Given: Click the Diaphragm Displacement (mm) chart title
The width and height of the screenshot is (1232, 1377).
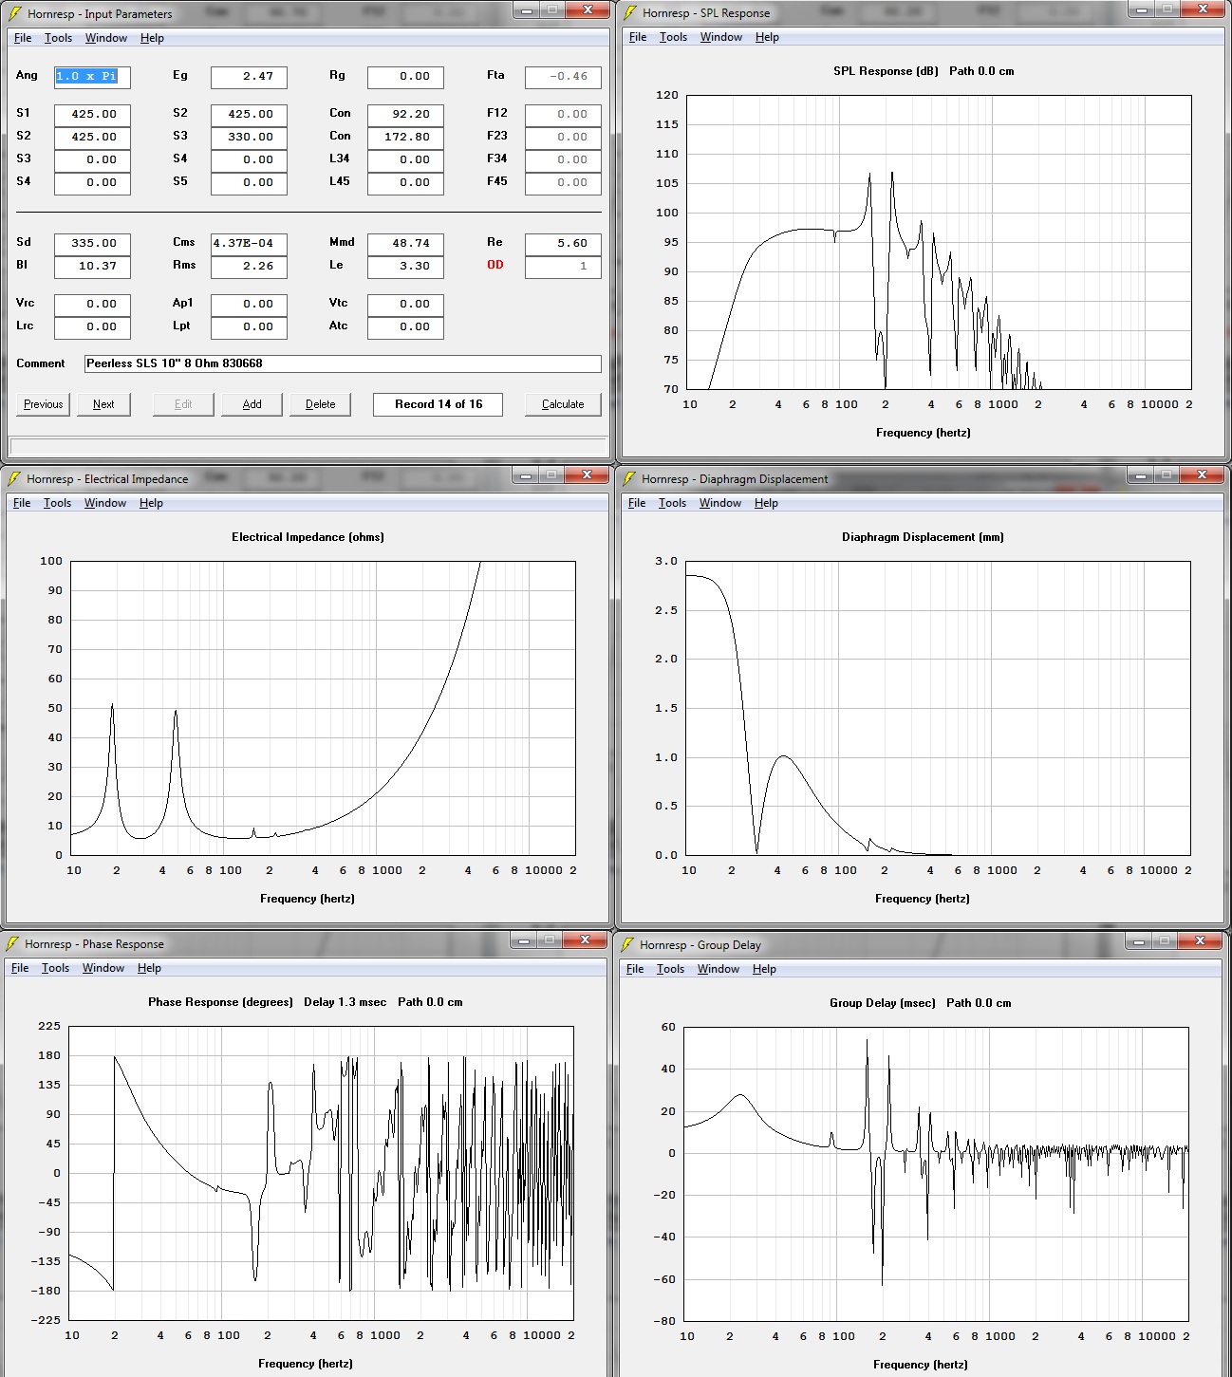Looking at the screenshot, I should (x=923, y=537).
